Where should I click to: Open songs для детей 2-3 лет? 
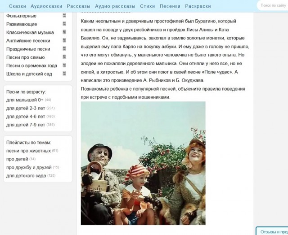[x=26, y=108]
